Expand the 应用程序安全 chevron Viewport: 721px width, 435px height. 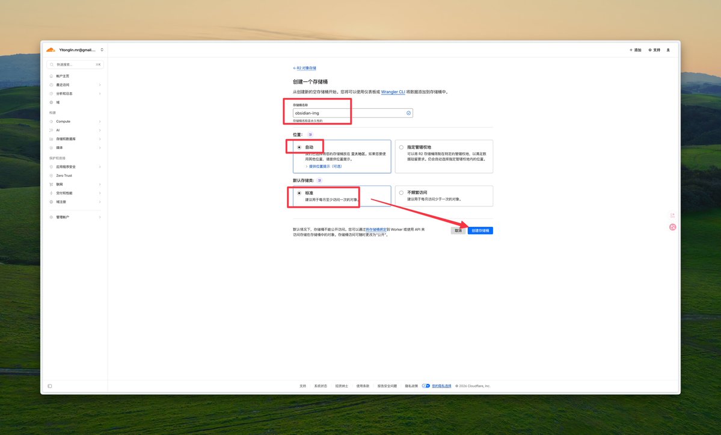coord(100,167)
